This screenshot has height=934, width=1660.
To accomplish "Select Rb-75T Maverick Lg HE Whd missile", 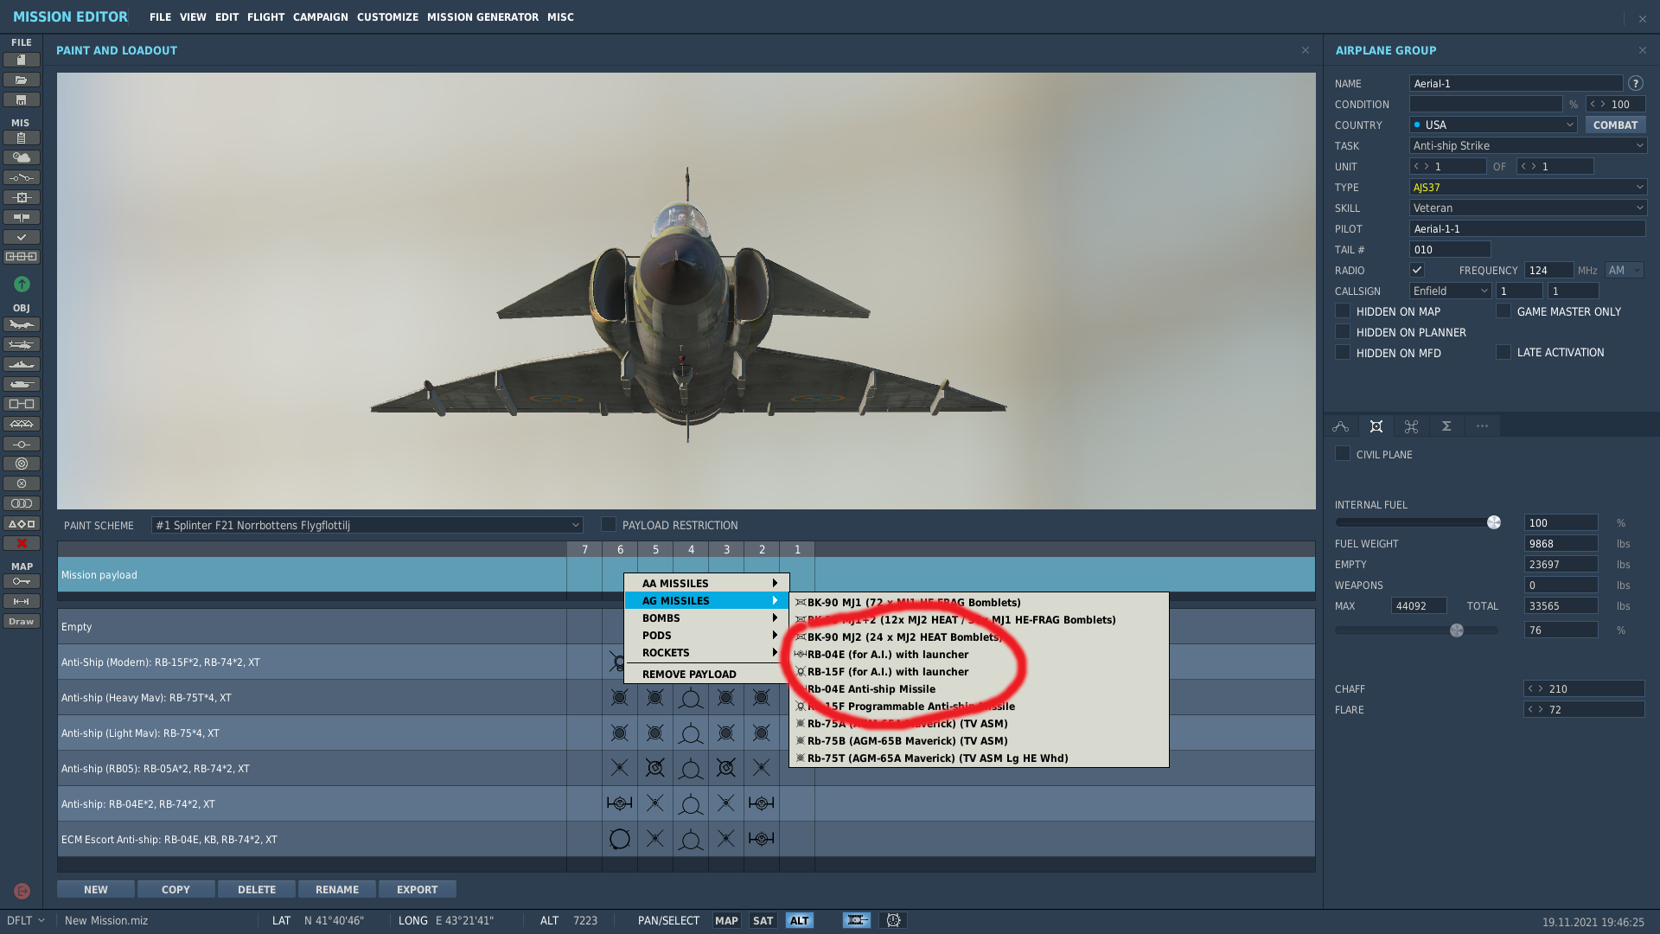I will 979,758.
